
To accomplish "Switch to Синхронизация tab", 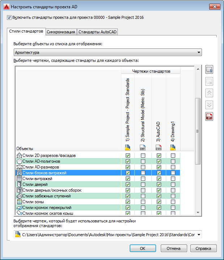I will pos(61,32).
